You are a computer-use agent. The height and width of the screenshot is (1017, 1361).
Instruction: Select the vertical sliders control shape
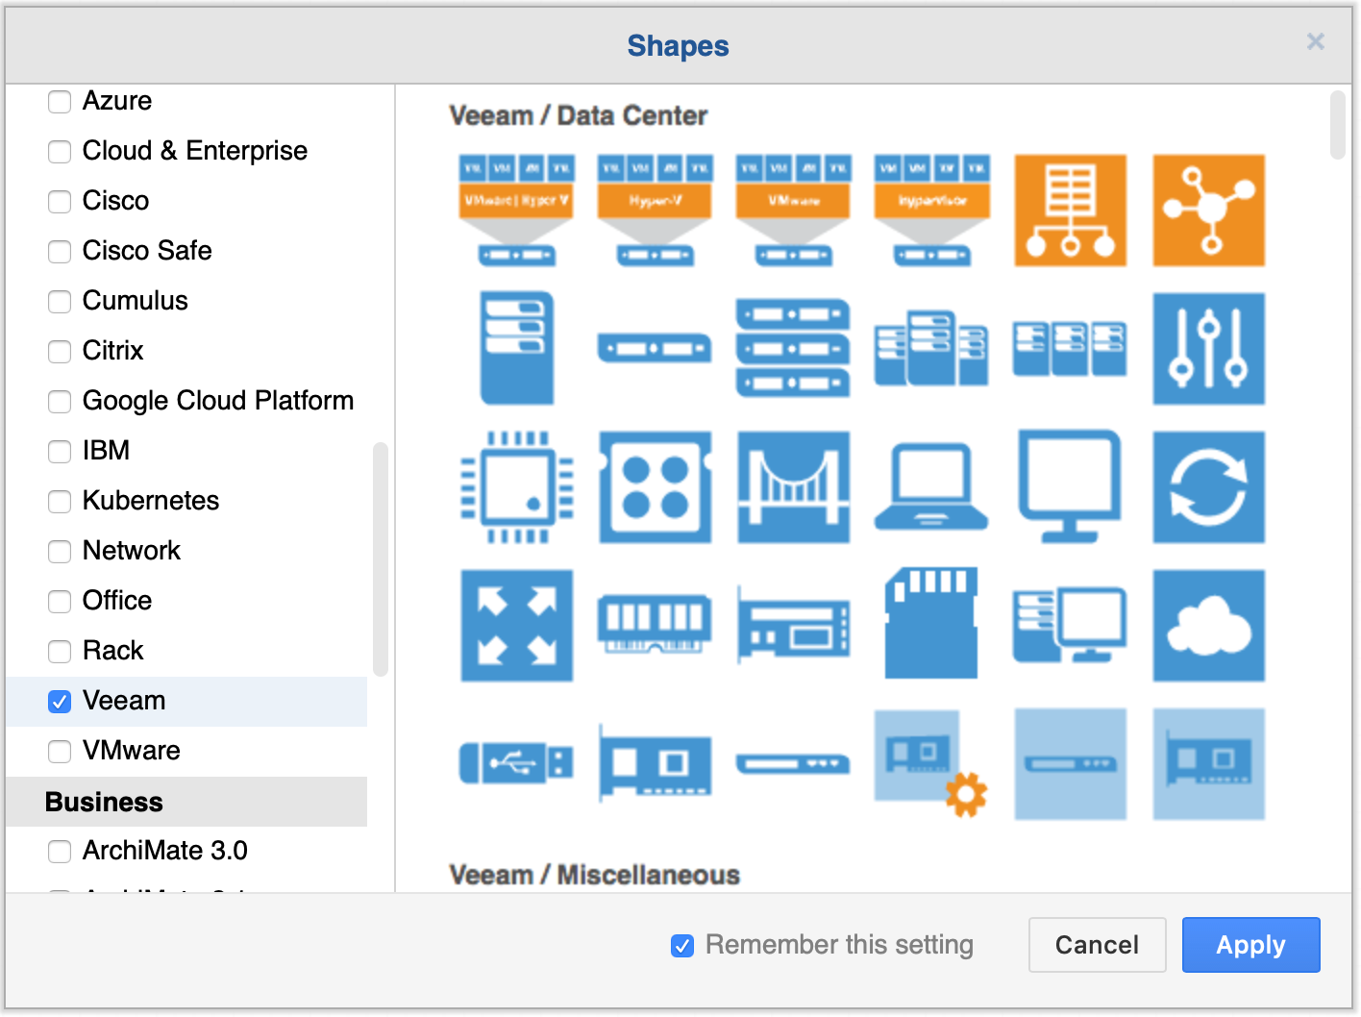(1208, 349)
